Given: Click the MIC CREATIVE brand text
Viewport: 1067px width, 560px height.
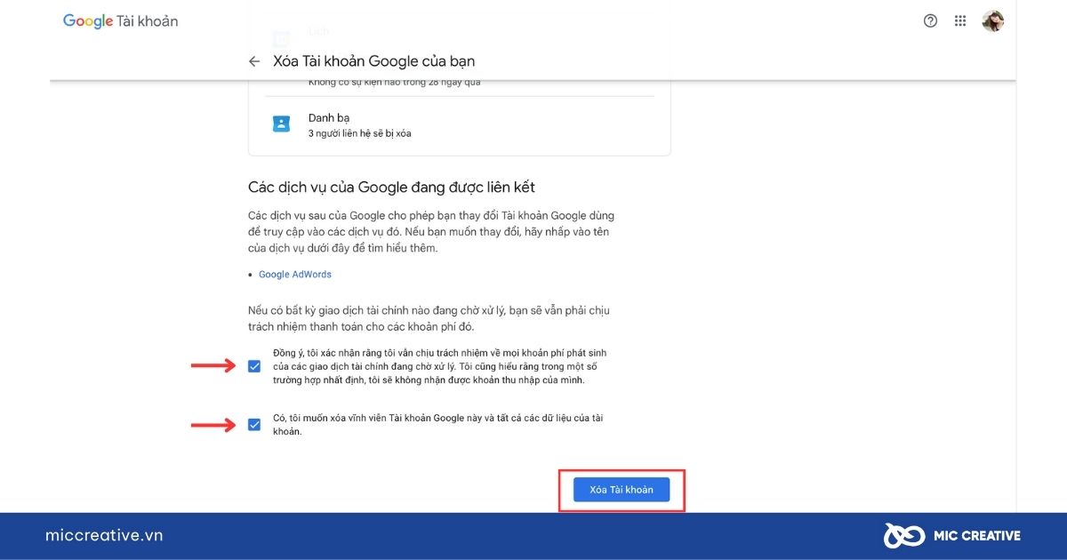Looking at the screenshot, I should (976, 535).
